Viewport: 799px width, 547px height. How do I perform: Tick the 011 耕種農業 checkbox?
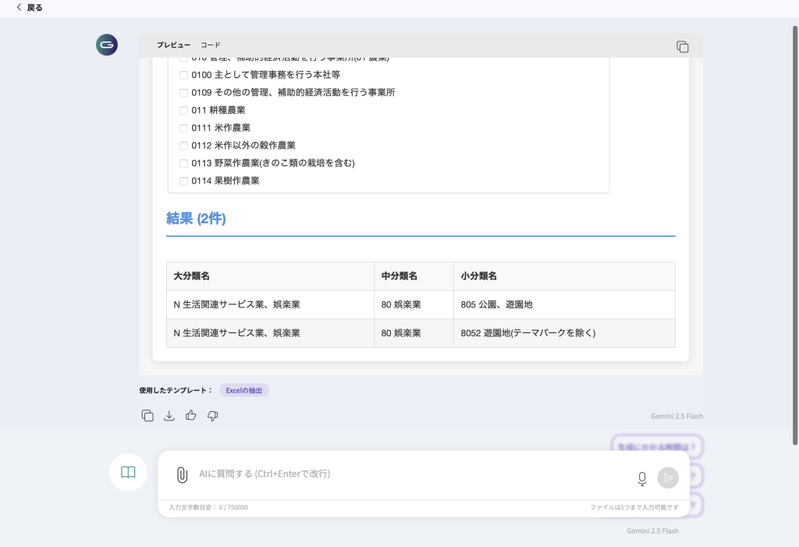[184, 110]
